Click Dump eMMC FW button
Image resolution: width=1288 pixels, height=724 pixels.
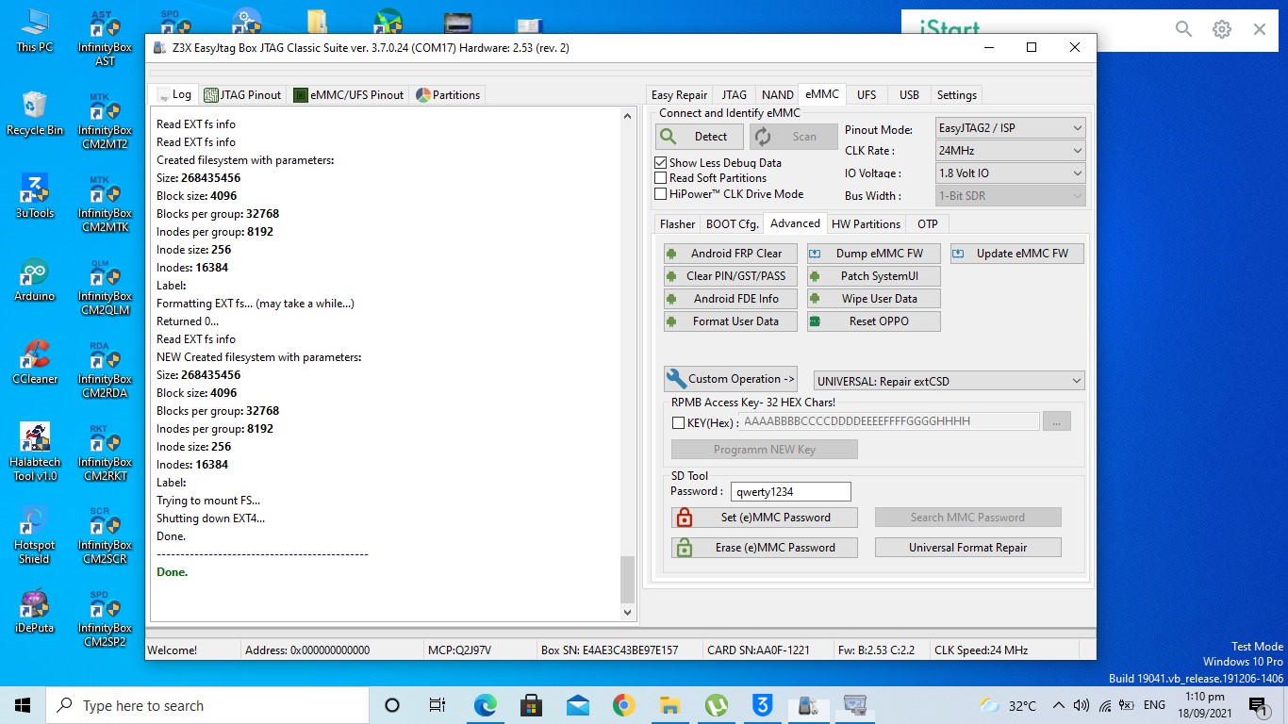(874, 254)
